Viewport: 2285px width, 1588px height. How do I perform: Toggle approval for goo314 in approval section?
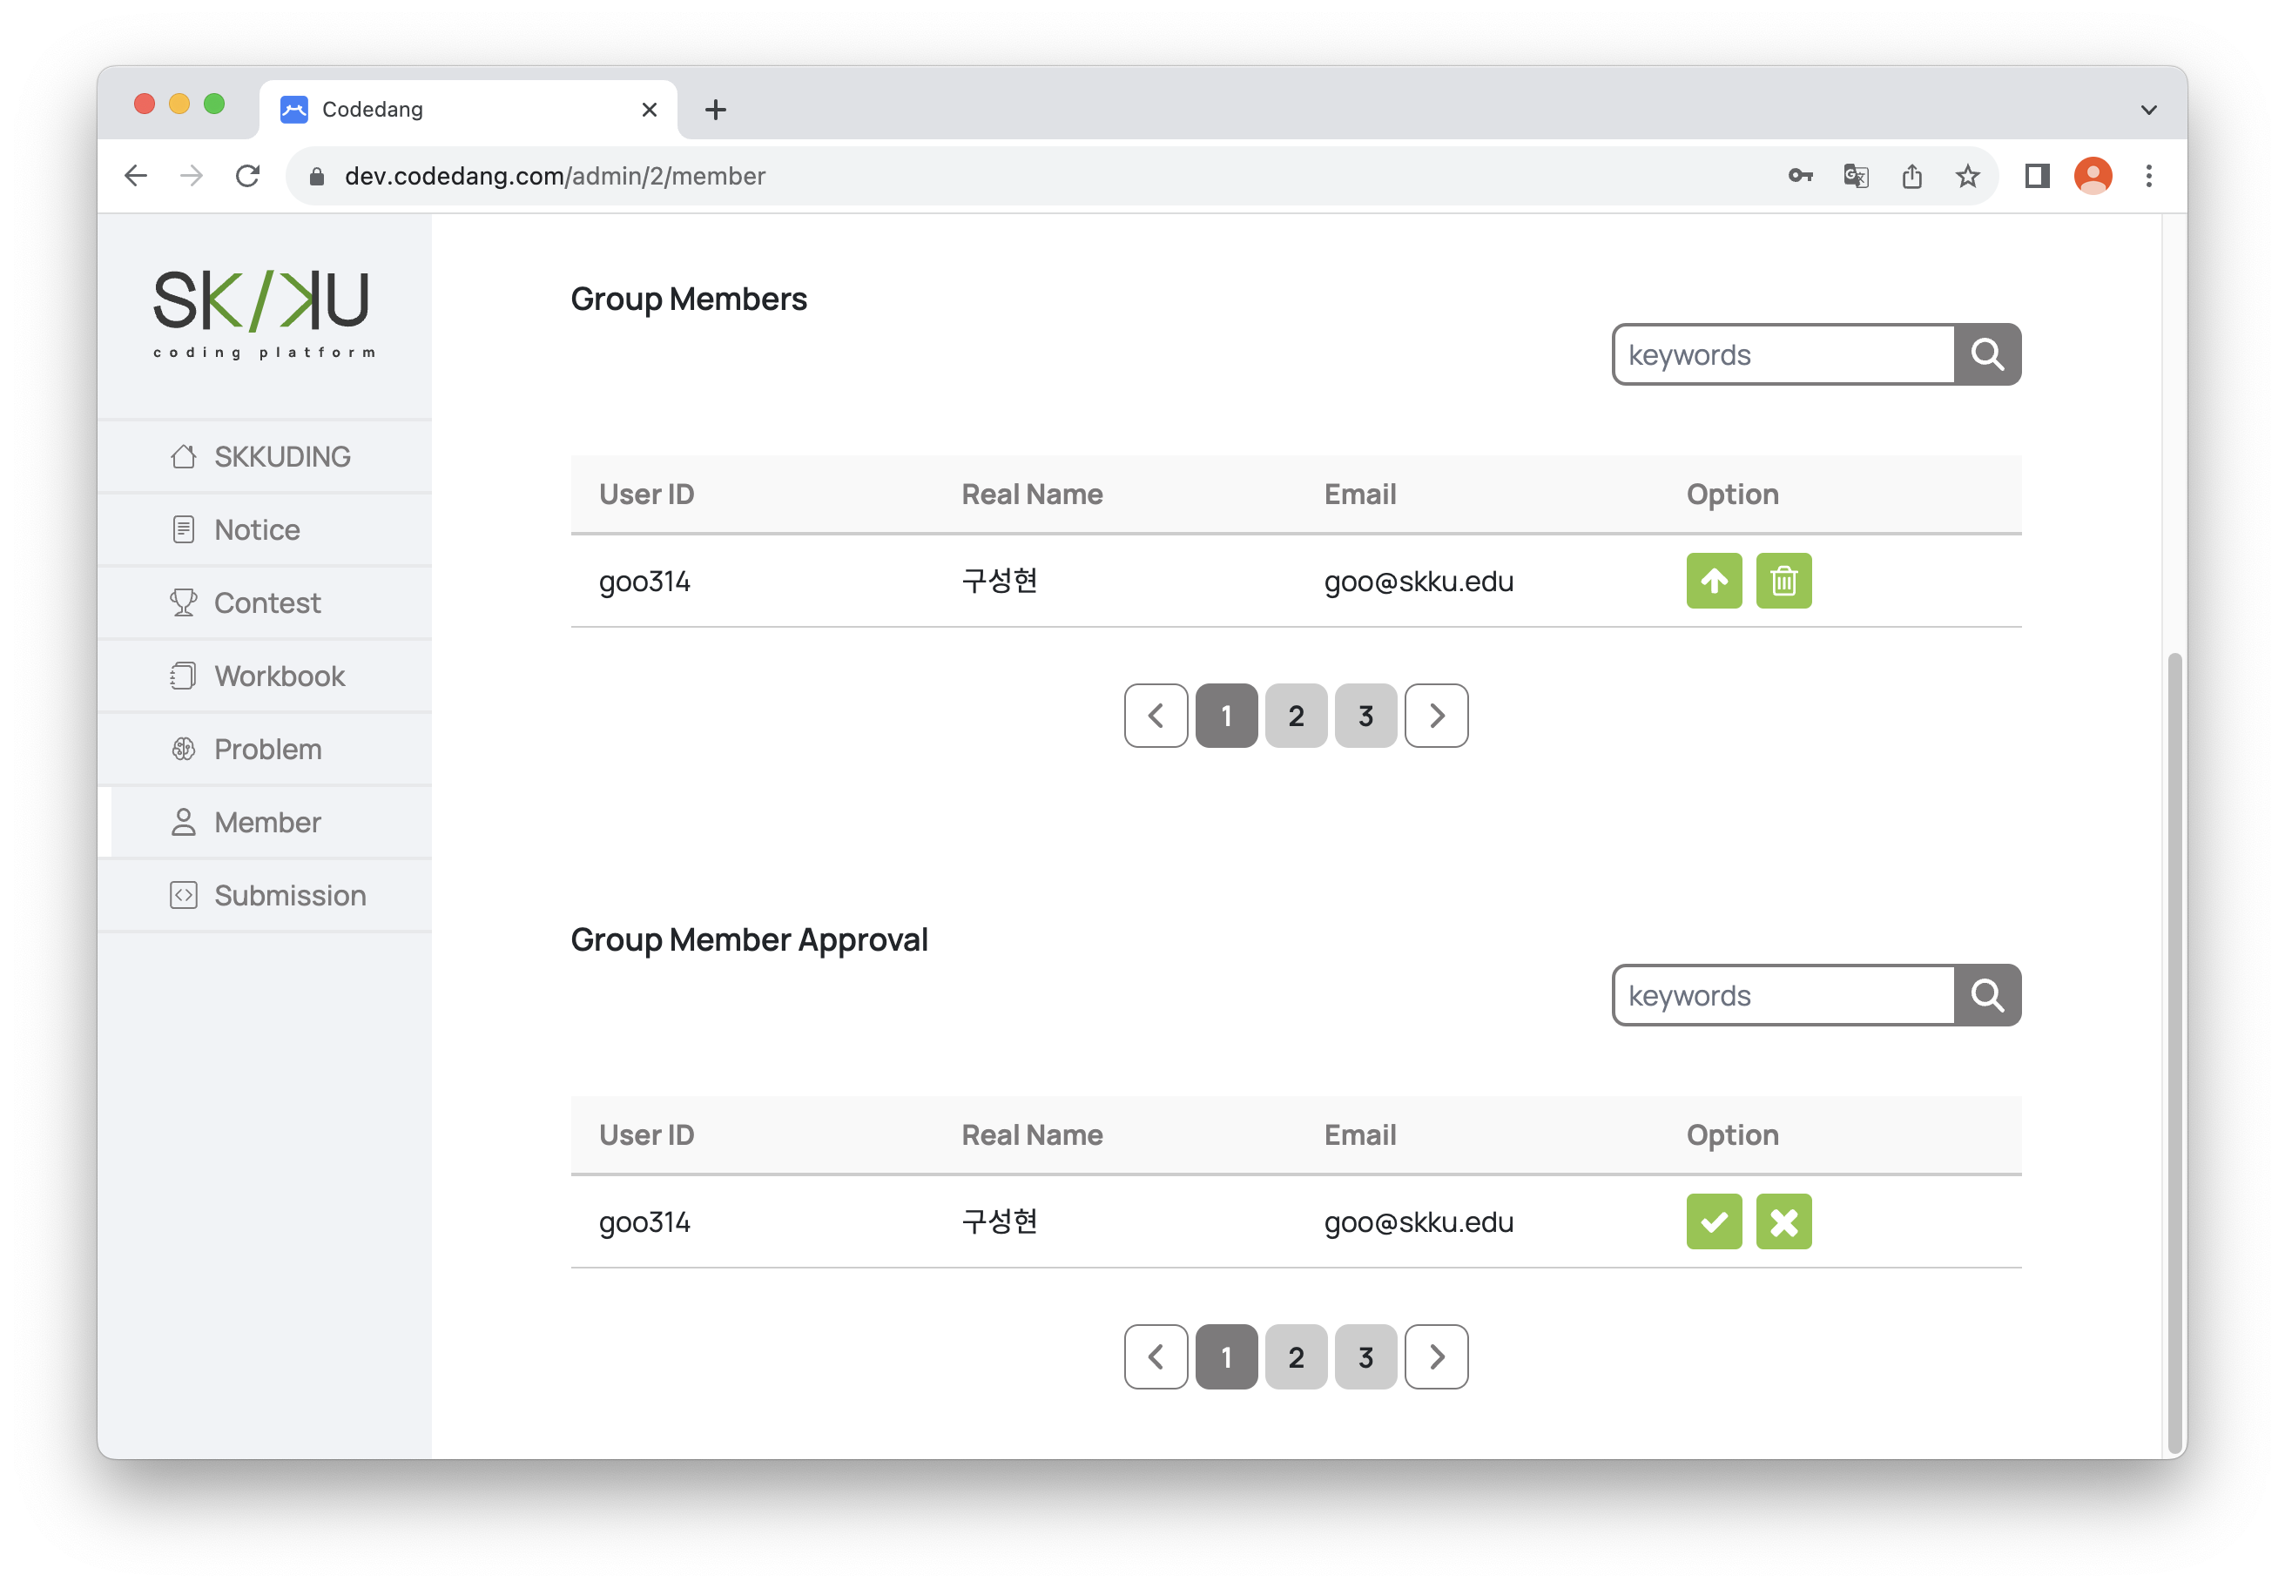point(1712,1221)
